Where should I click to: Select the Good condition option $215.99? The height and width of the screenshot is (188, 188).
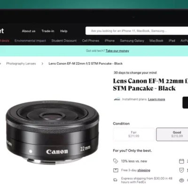172,134
